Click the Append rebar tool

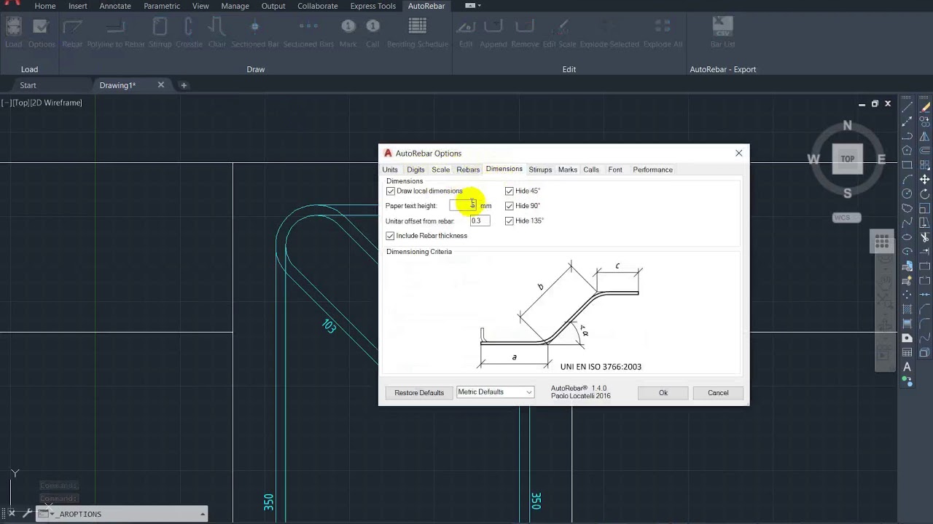(493, 33)
